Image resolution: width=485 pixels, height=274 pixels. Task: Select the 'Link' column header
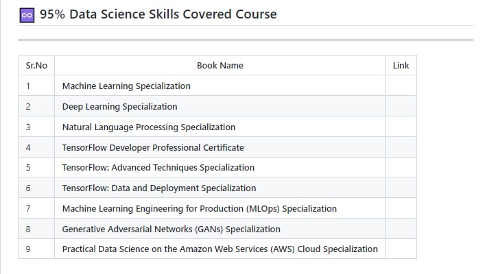click(401, 66)
